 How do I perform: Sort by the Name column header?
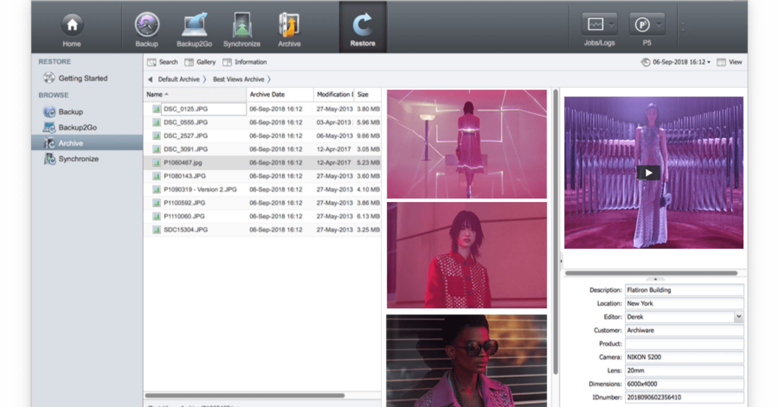(x=195, y=95)
